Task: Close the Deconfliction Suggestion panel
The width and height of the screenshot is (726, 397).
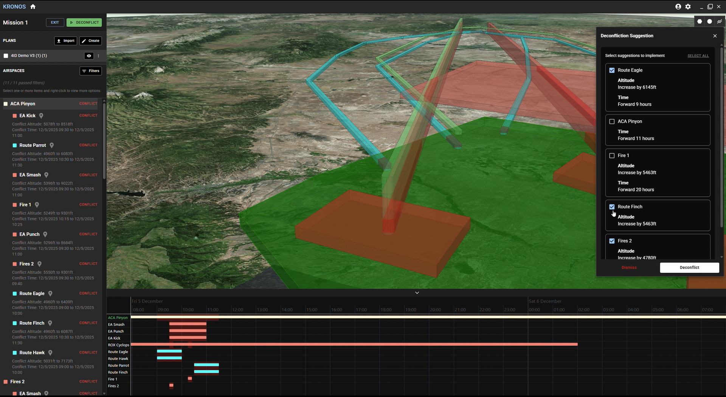Action: [715, 36]
